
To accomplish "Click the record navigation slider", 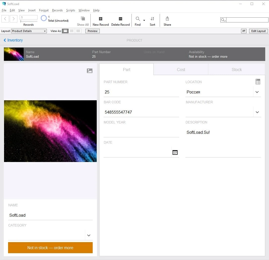I will pos(29,21).
